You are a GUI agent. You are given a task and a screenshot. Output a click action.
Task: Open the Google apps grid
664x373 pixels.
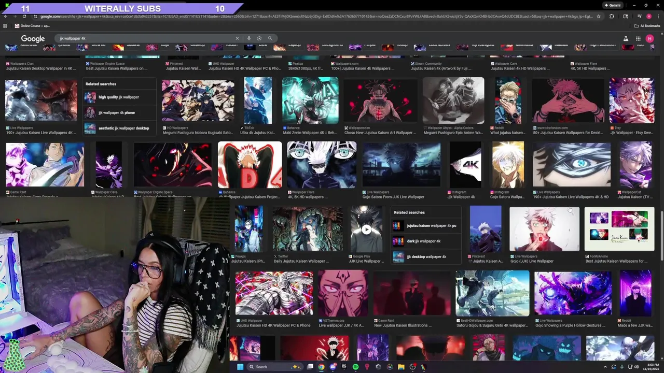(x=638, y=38)
